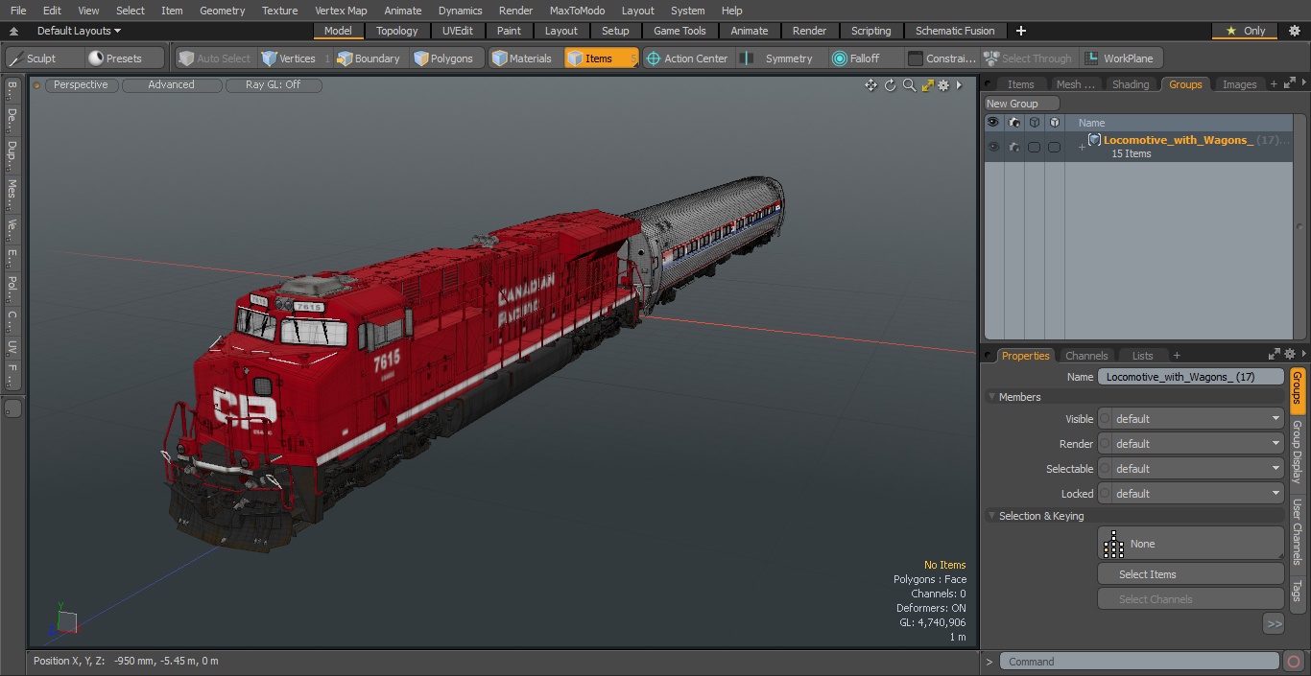Click the Select Items button

coord(1190,574)
